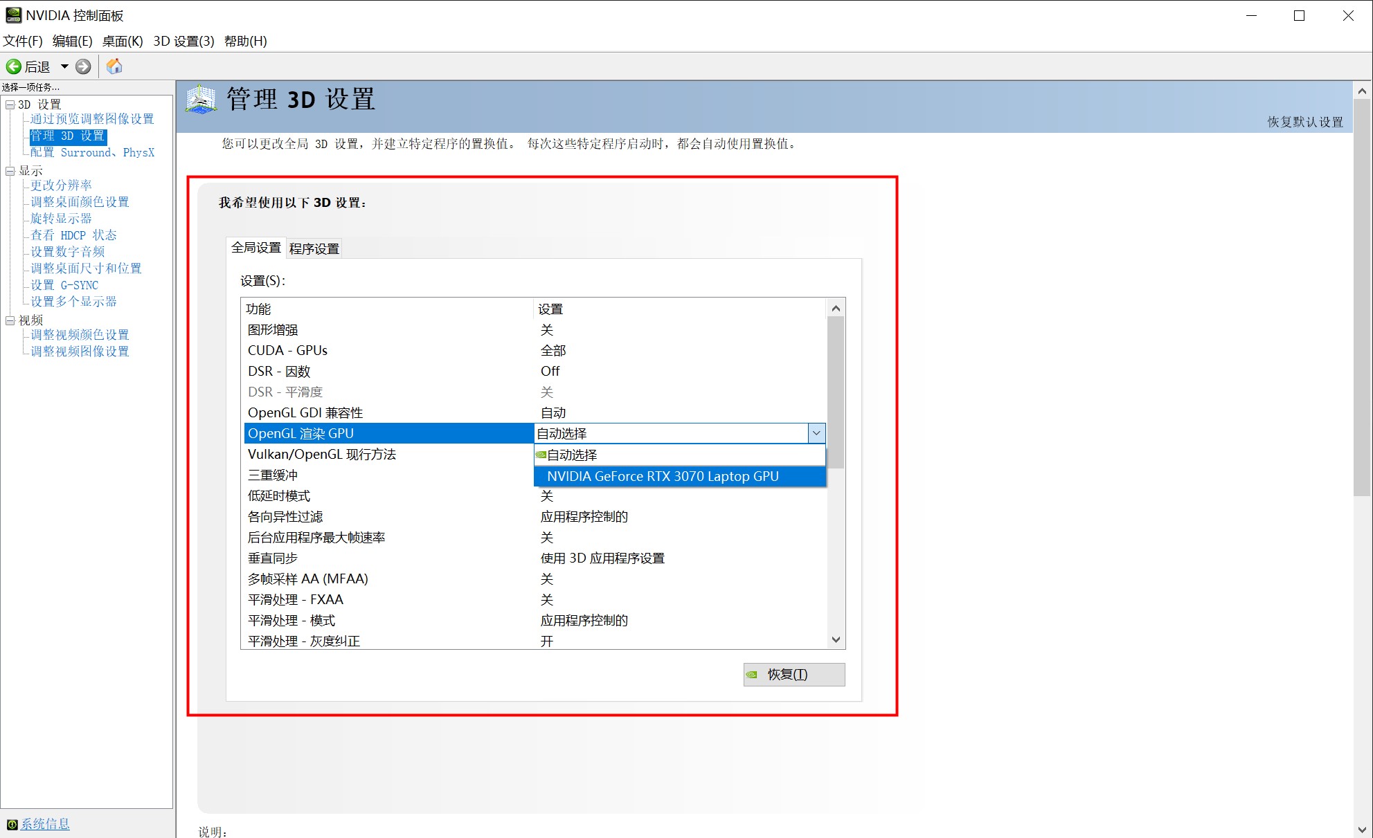Open 通过预览调整图像设置 in sidebar
This screenshot has height=838, width=1373.
pos(92,119)
